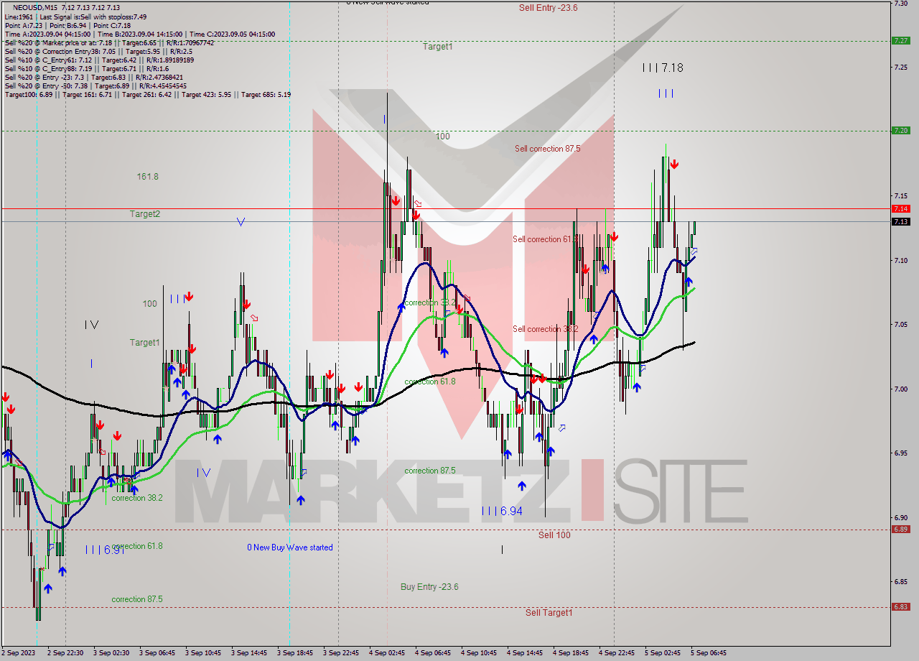Viewport: 919px width, 661px height.
Task: Click the 7.05 price scale value
Action: coord(900,325)
